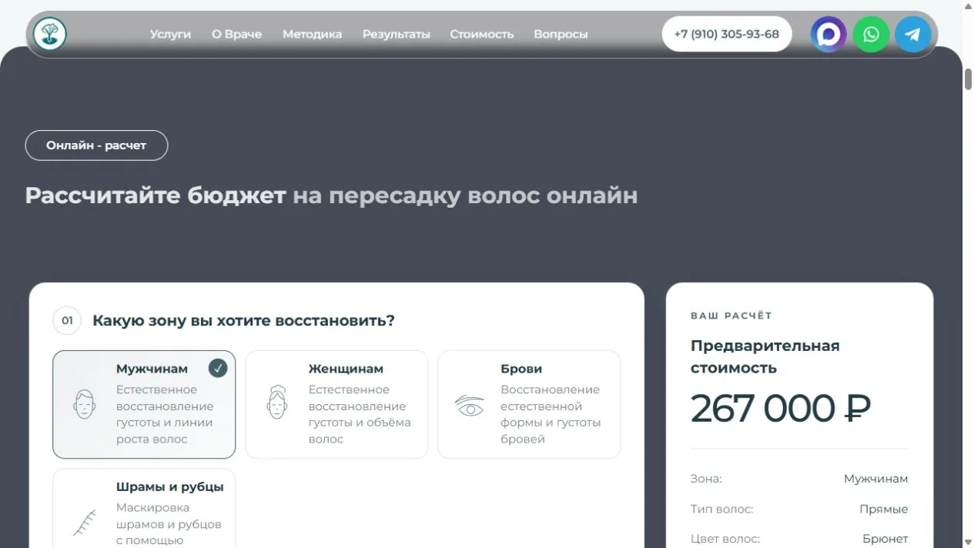
Task: Click the 267 000 ₽ price value
Action: [780, 408]
